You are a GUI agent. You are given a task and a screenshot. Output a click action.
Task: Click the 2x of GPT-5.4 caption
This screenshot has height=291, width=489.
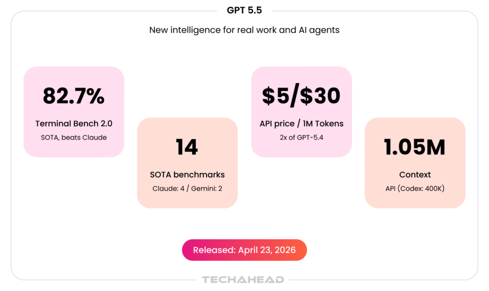(301, 138)
